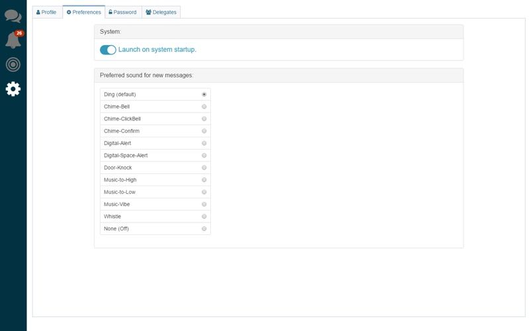
Task: Choose Chime-Bell sound radio button
Action: (204, 107)
